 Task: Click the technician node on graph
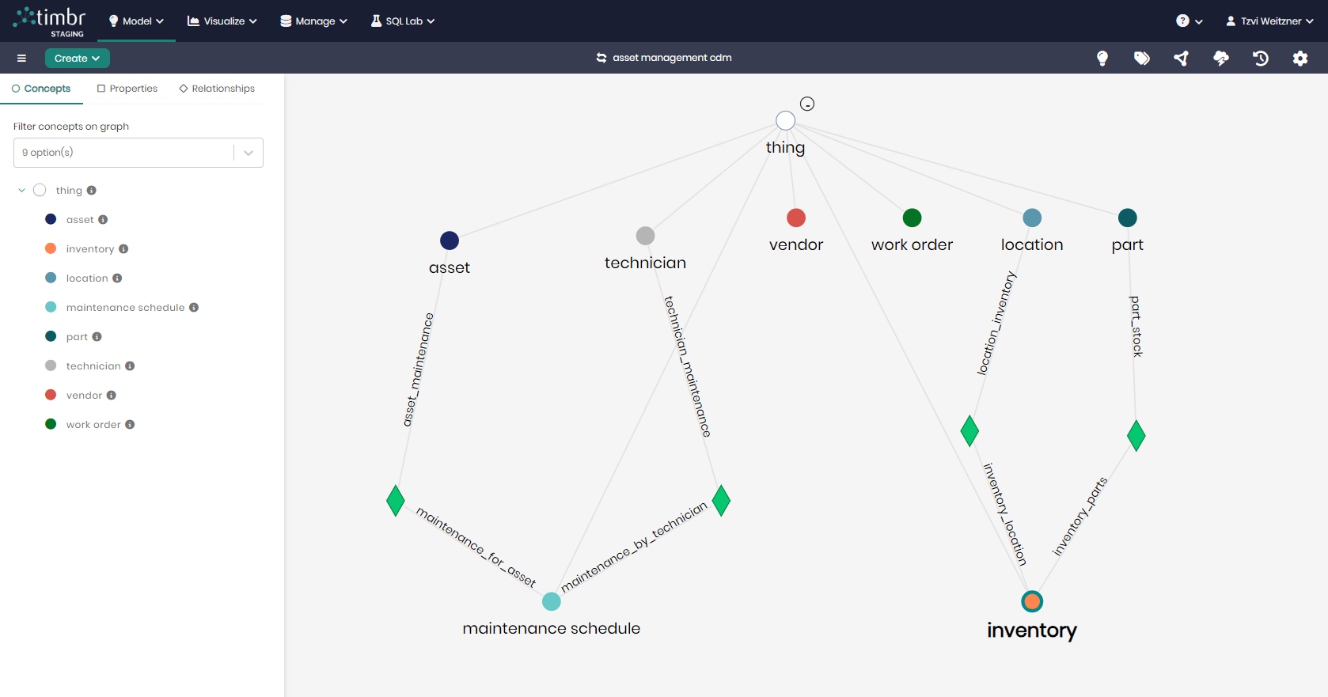646,236
